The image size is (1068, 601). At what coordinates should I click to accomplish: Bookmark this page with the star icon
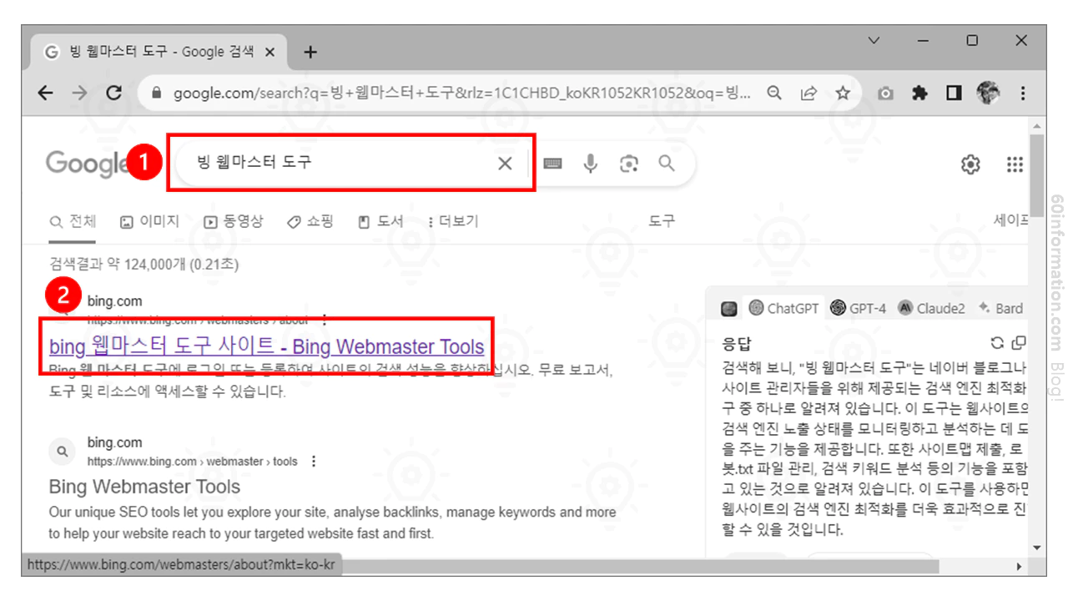[843, 93]
